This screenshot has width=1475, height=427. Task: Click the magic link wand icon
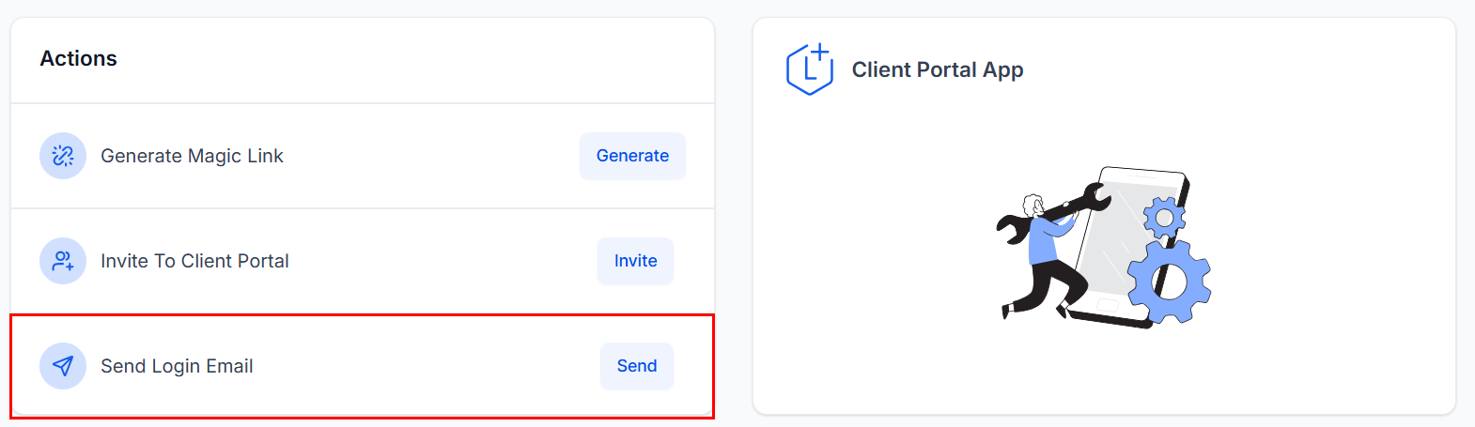[63, 156]
